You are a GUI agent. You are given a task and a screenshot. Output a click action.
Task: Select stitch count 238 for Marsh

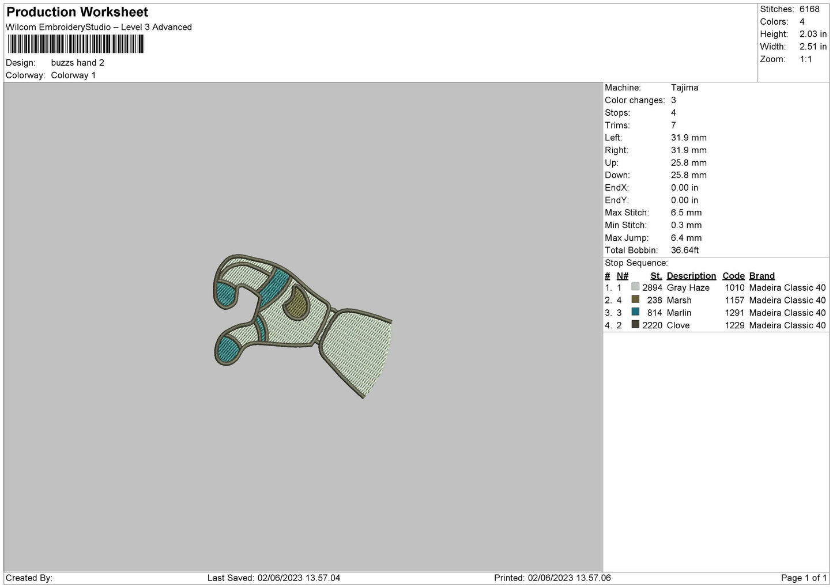pyautogui.click(x=655, y=301)
